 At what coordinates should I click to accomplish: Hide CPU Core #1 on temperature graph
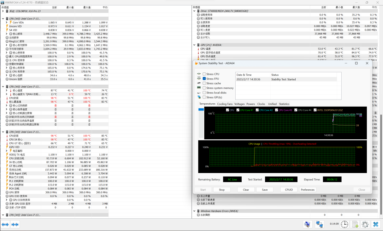237,110
